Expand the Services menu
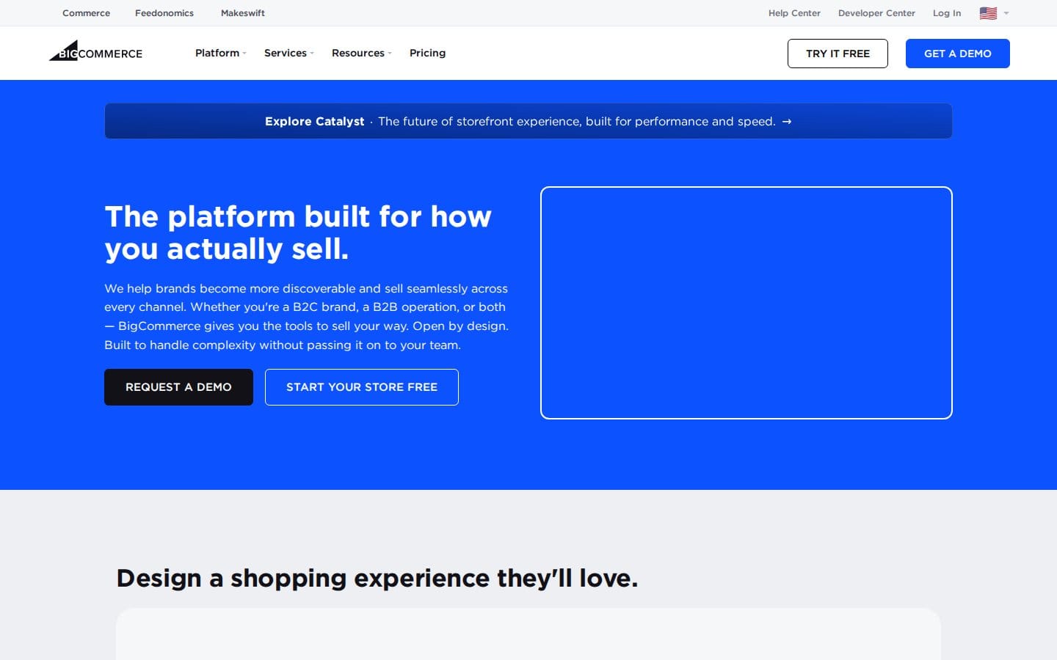 pos(288,53)
